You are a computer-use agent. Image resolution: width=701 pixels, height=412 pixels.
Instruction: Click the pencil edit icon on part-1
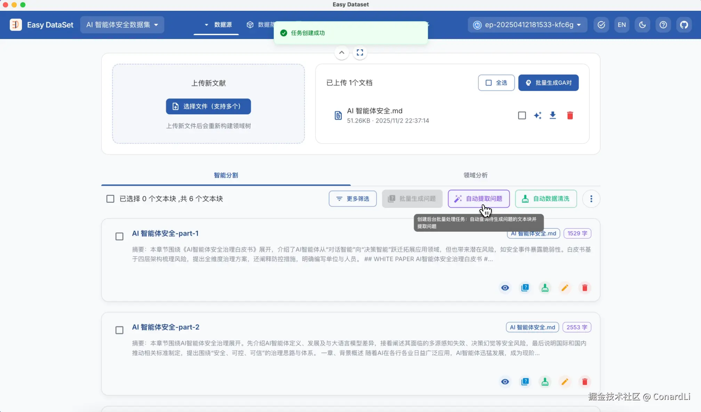pyautogui.click(x=565, y=288)
